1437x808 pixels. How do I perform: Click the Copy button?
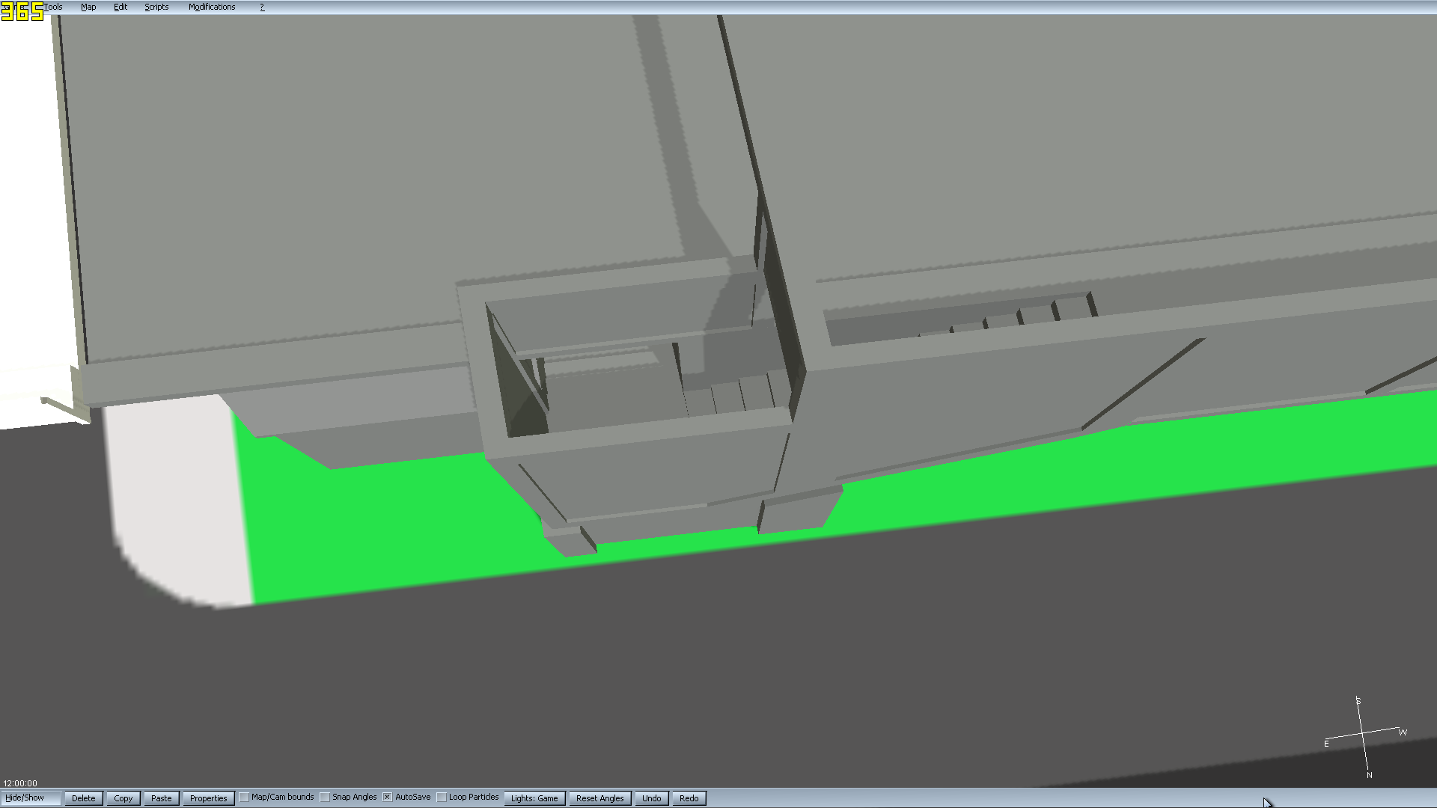click(123, 798)
